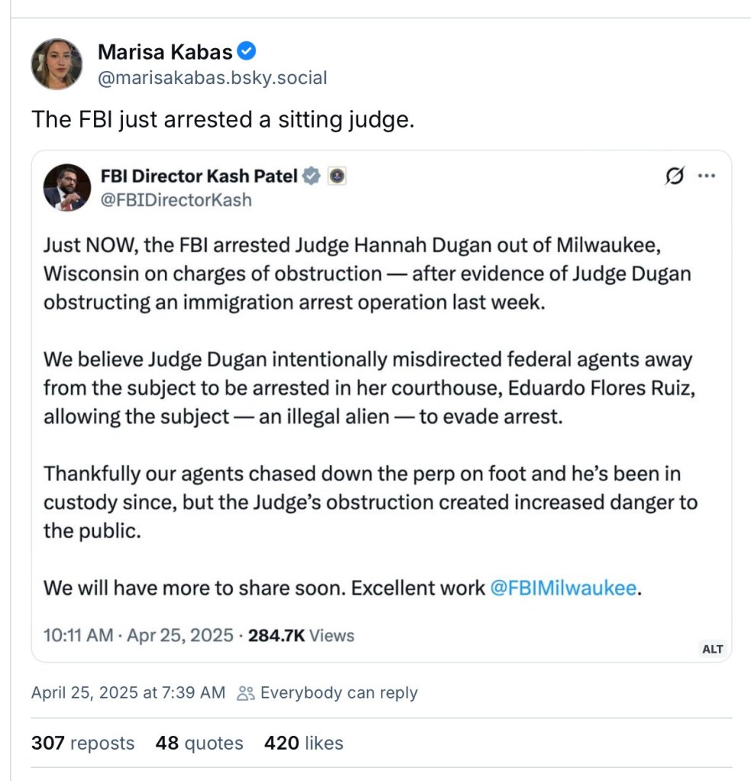Click the gray verified badge beside Kash Patel
The image size is (751, 781).
311,176
